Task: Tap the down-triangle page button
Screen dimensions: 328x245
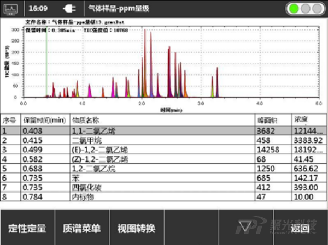Action: point(245,227)
